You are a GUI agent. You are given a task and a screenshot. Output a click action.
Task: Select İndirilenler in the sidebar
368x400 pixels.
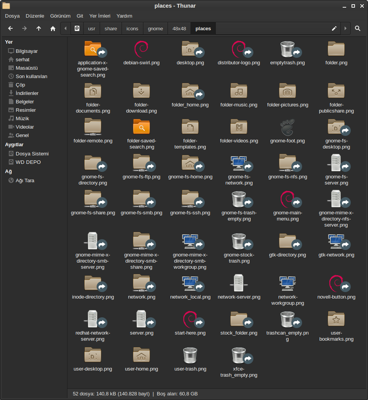(x=27, y=93)
